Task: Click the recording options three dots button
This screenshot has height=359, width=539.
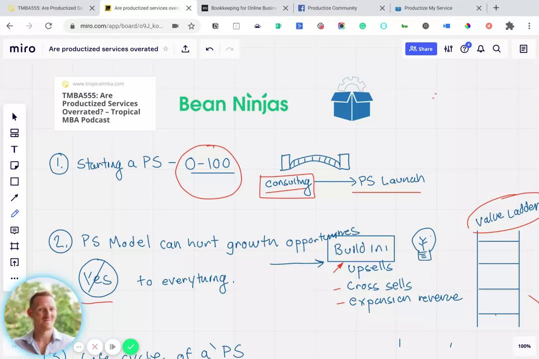Action: click(79, 347)
